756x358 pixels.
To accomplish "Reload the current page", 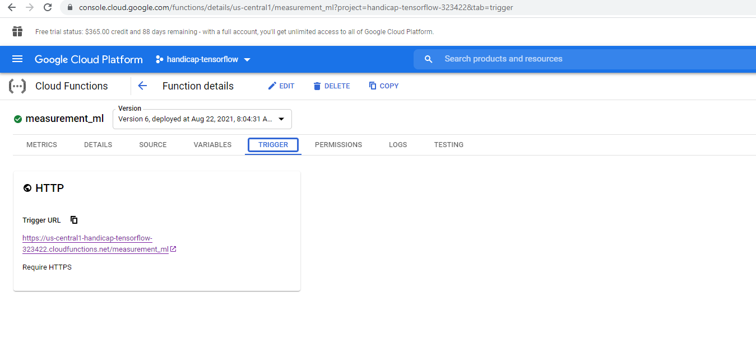I will coord(48,8).
